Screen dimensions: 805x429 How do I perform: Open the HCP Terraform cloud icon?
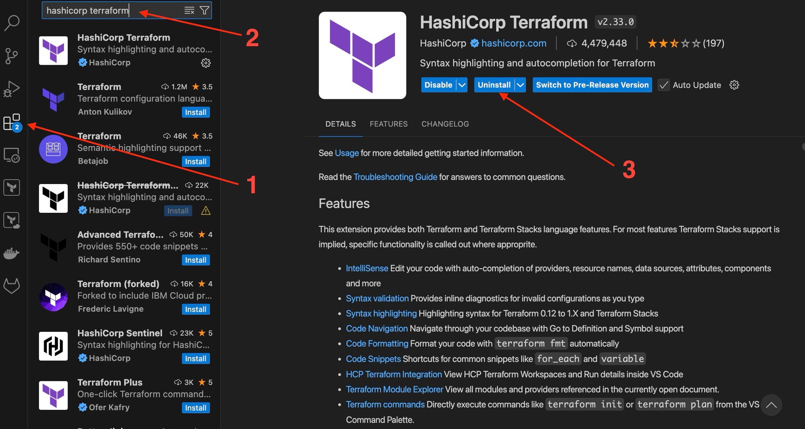(x=12, y=220)
